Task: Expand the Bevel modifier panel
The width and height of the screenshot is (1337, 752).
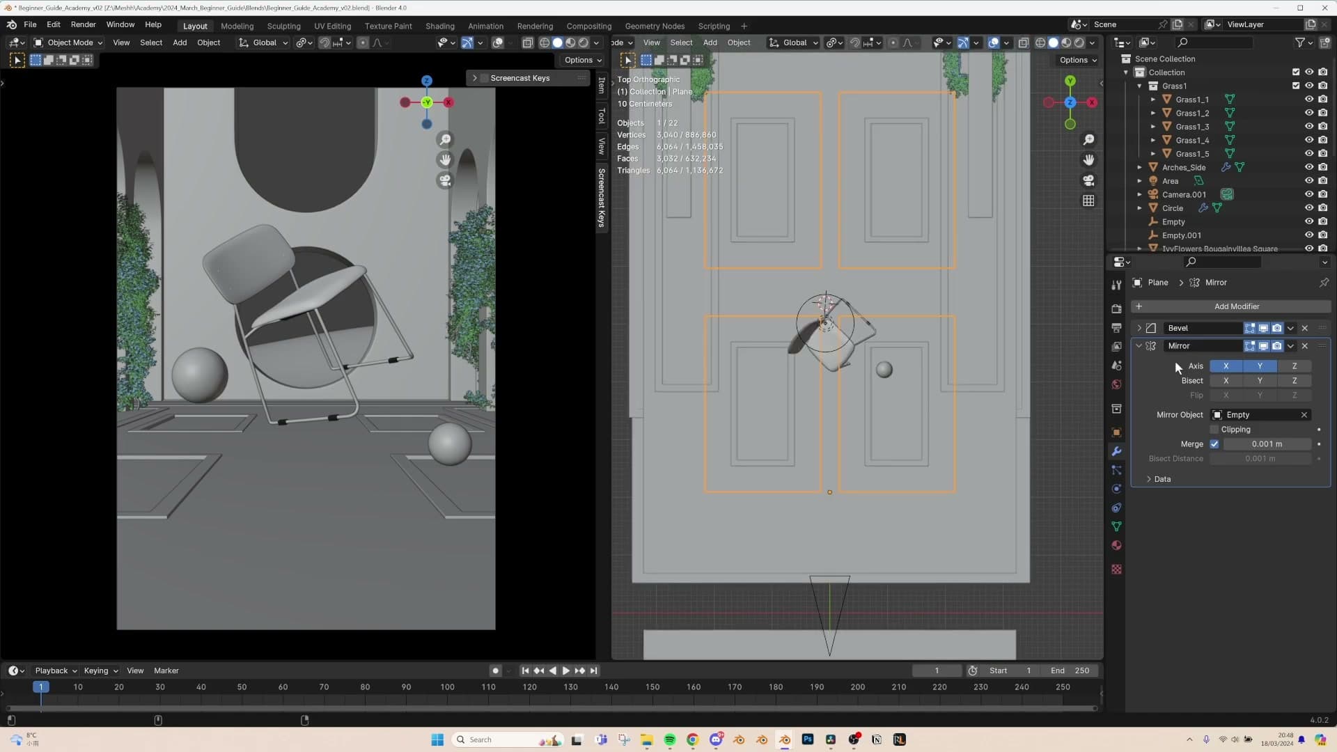Action: pyautogui.click(x=1139, y=328)
